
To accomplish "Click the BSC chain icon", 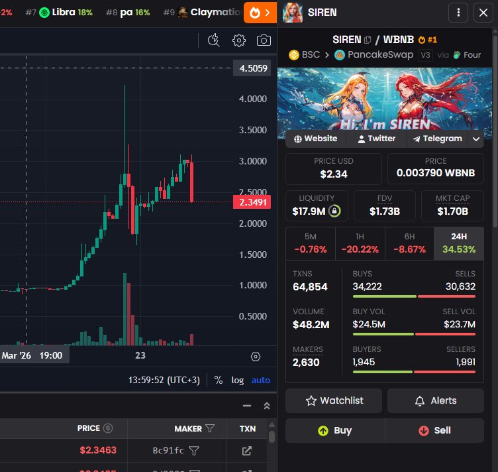I will (x=294, y=55).
